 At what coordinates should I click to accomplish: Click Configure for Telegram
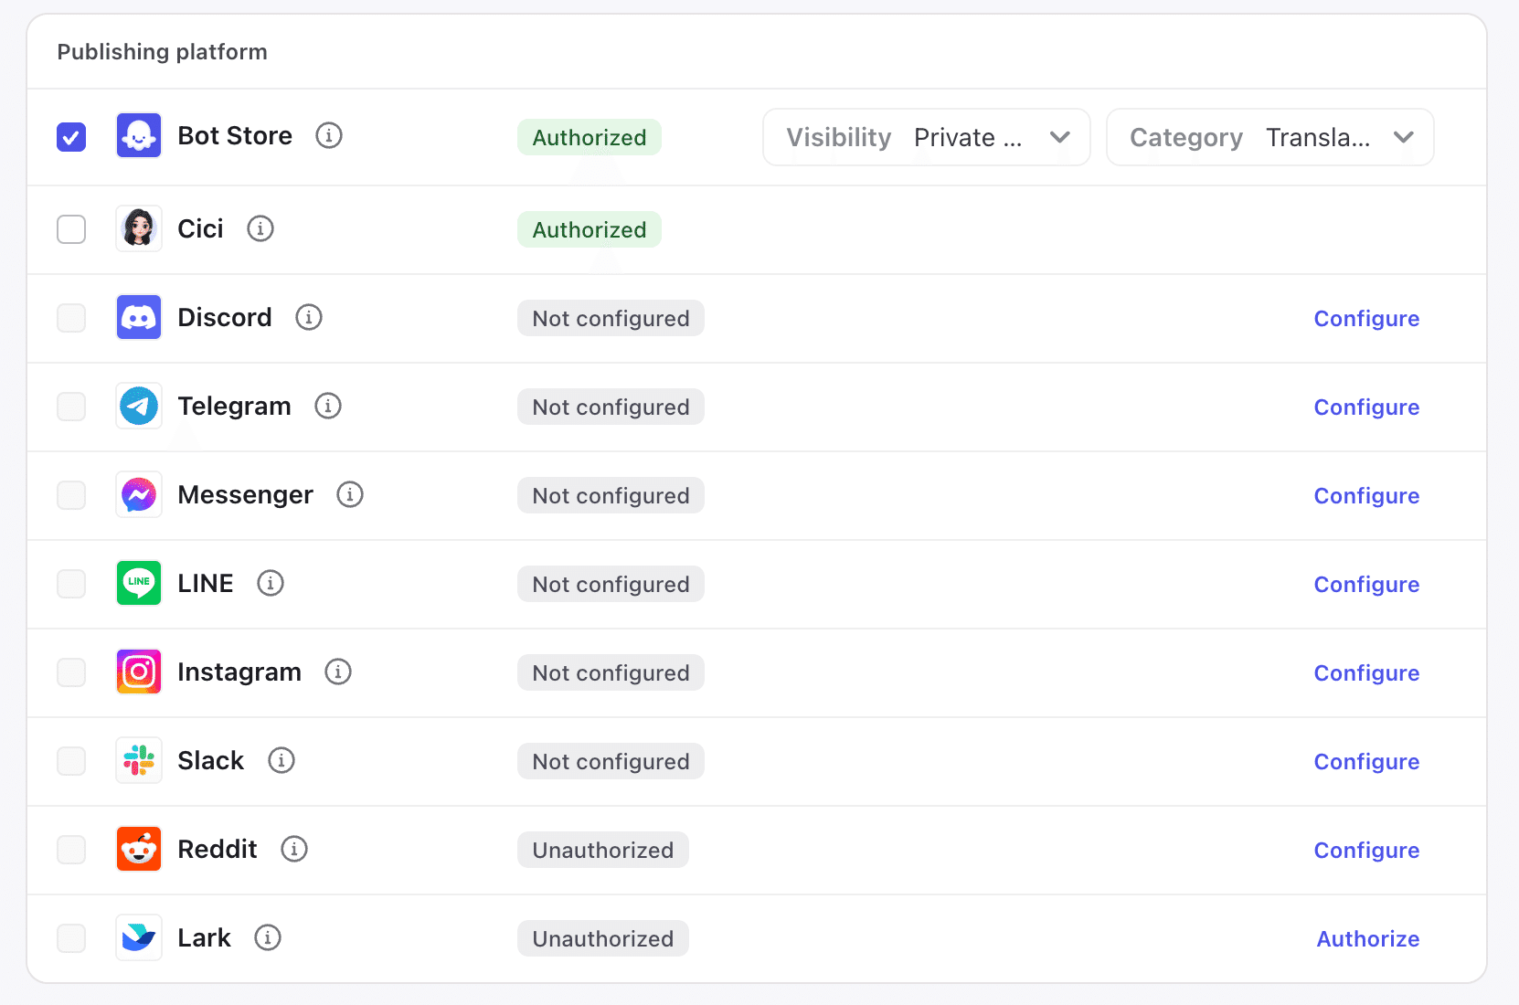1365,407
